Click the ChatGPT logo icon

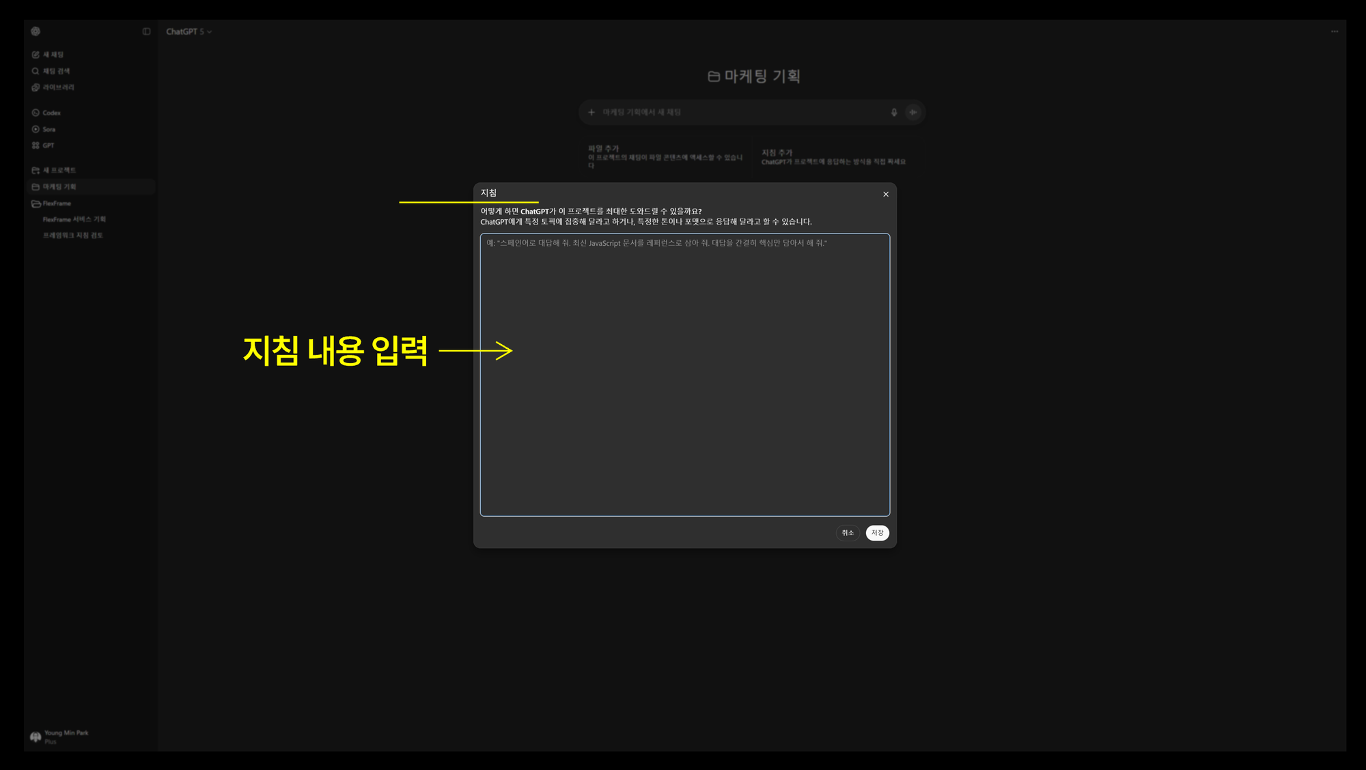(x=36, y=31)
